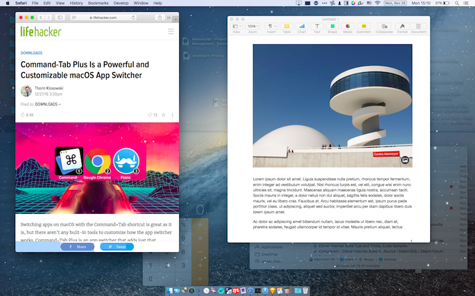475x296 pixels.
Task: Open the History menu
Action: 77,3
